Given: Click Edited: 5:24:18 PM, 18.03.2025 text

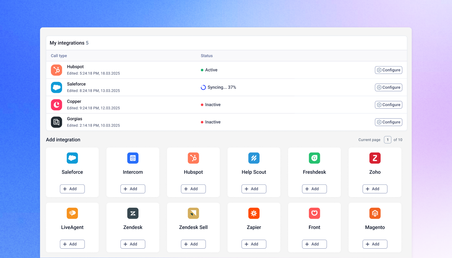Looking at the screenshot, I should [x=93, y=73].
